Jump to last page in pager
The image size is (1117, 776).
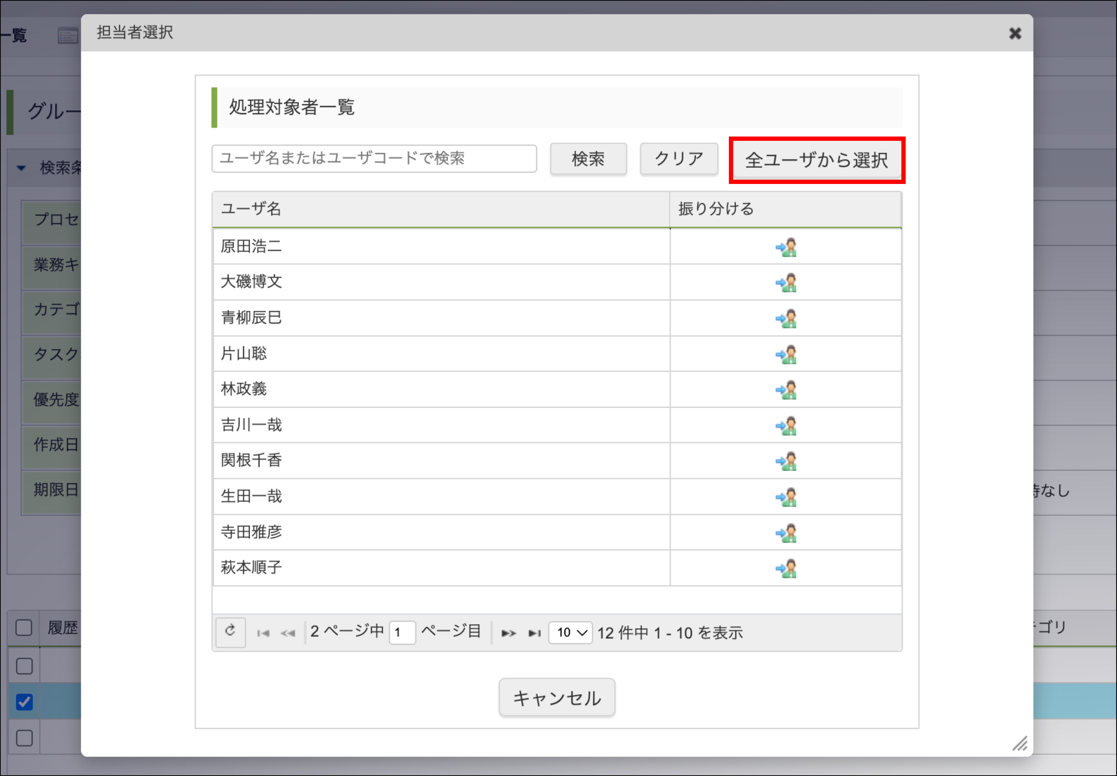534,633
